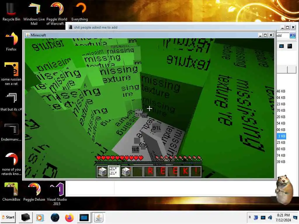Image resolution: width=299 pixels, height=224 pixels.
Task: Select the row with size '60 KB'
Action: point(281,149)
